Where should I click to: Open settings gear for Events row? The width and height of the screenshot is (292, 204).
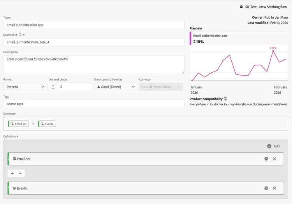click(x=266, y=188)
